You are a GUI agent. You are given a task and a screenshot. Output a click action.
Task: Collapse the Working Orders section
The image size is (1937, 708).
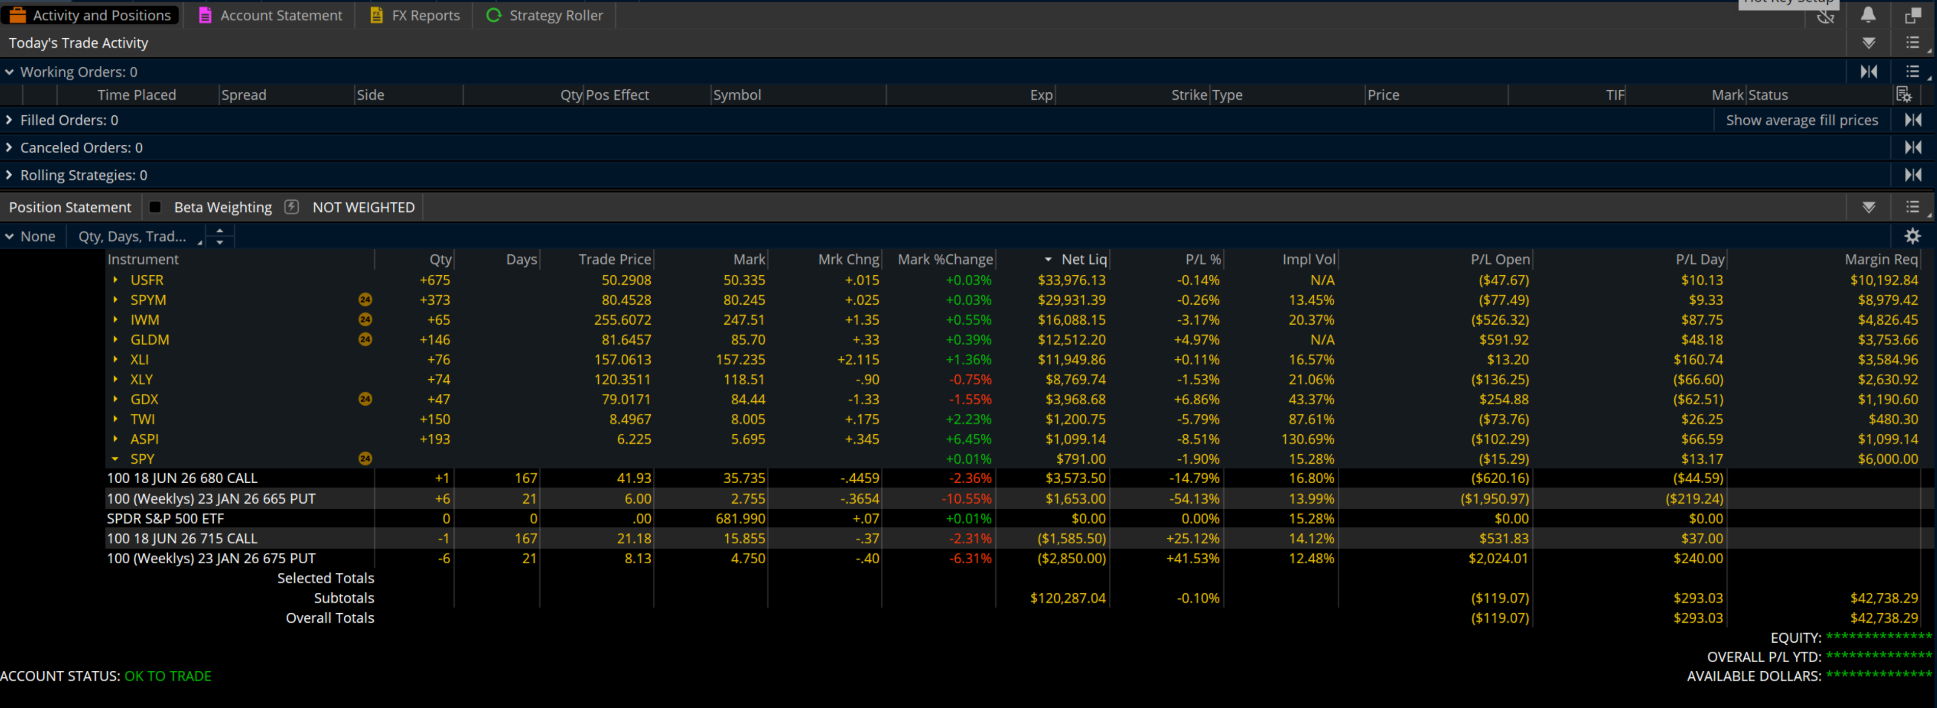click(x=9, y=72)
